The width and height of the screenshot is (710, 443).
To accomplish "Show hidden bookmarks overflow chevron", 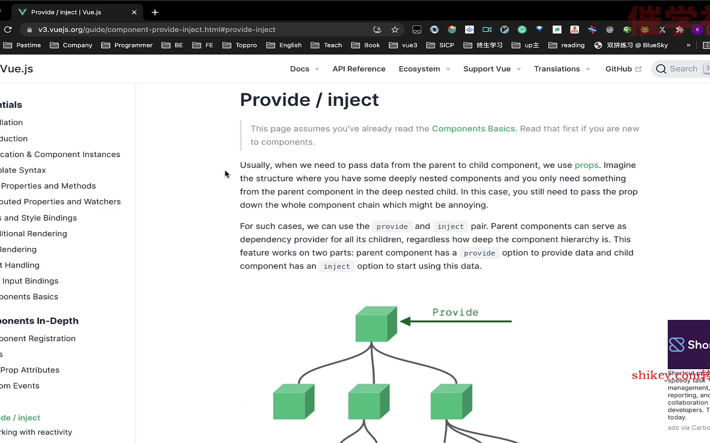I will (688, 45).
